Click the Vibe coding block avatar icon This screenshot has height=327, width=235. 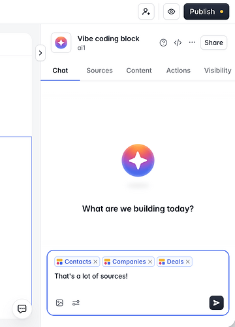tap(61, 43)
